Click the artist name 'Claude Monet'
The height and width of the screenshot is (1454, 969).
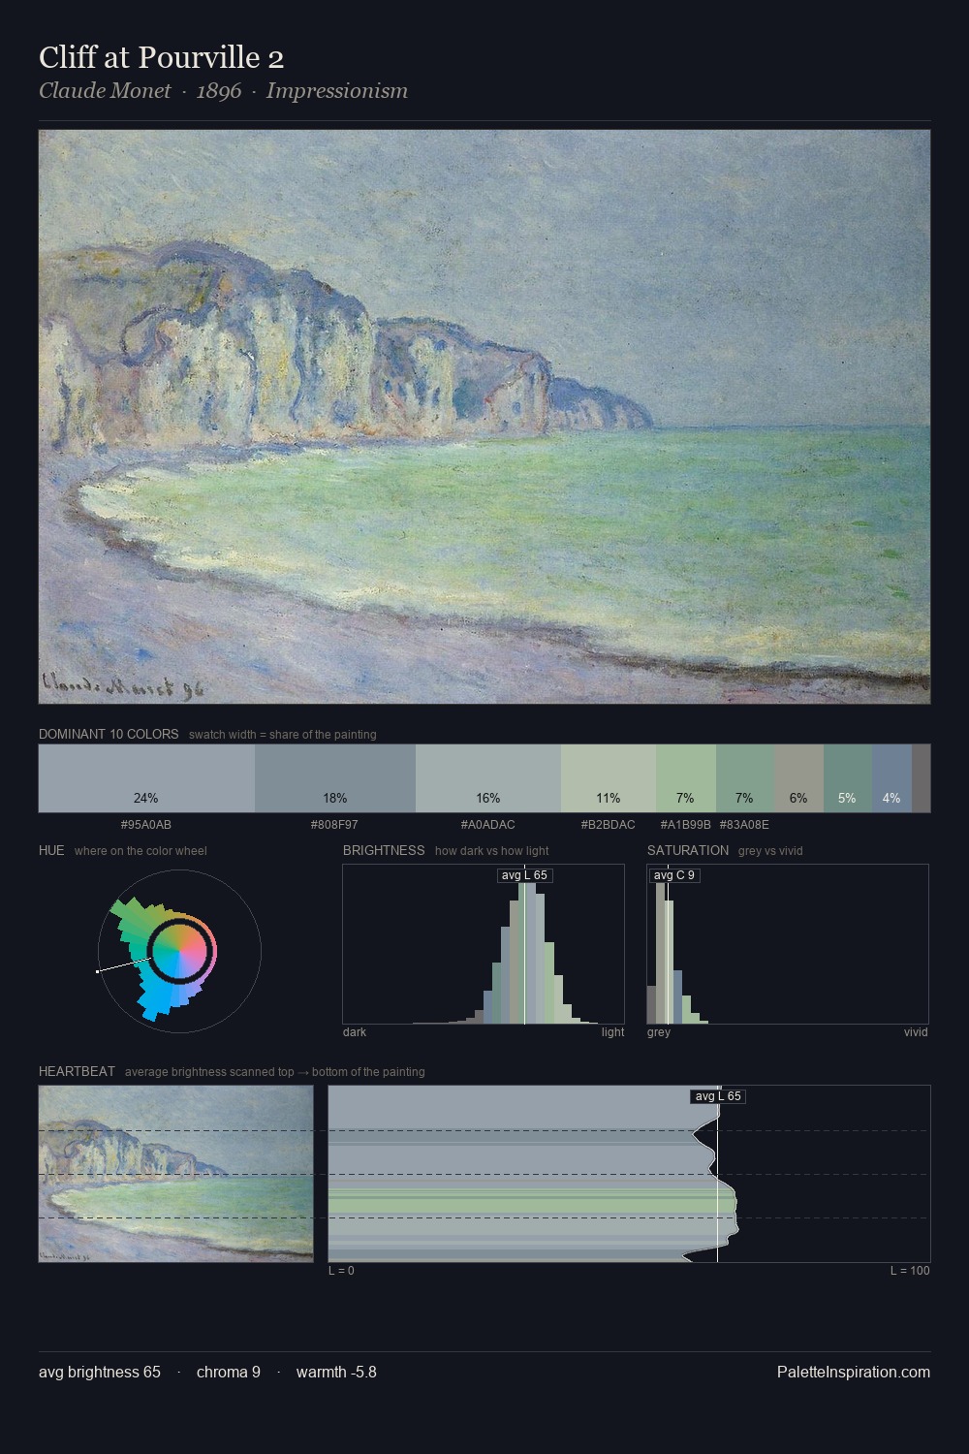[x=105, y=91]
